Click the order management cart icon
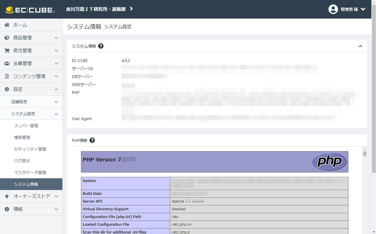The image size is (376, 234). pos(7,51)
